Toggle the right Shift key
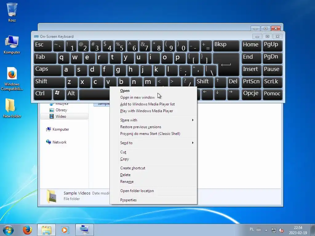Image resolution: width=315 pixels, height=236 pixels. click(204, 83)
